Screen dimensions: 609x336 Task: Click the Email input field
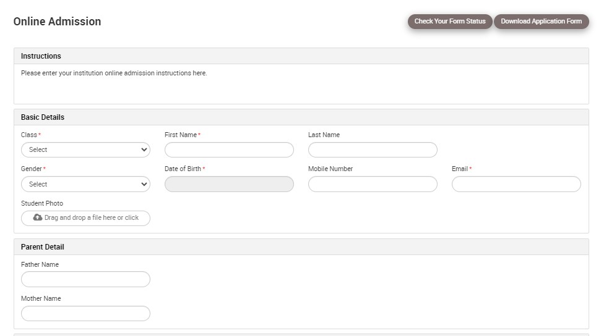516,184
